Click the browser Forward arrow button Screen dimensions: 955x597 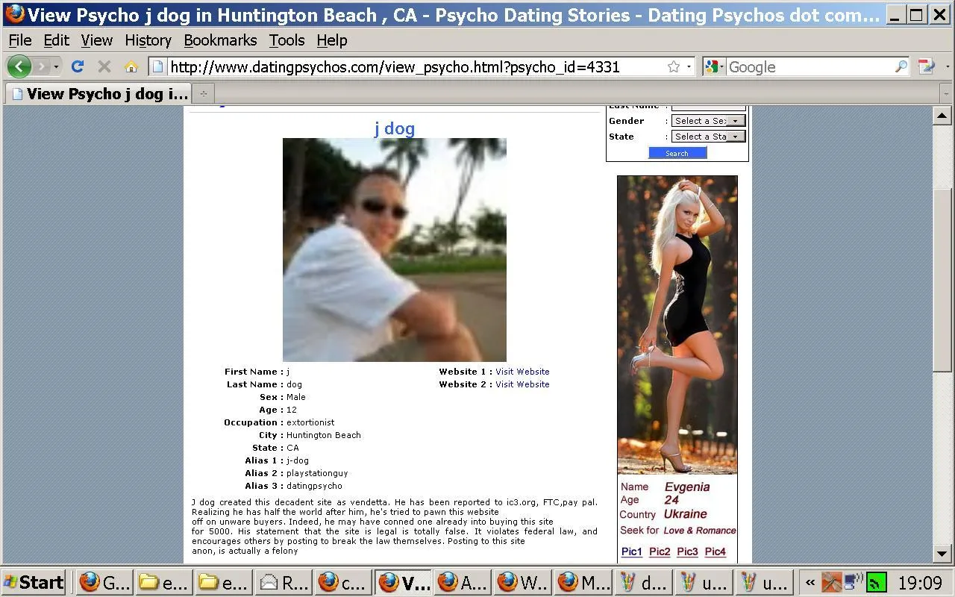click(41, 66)
